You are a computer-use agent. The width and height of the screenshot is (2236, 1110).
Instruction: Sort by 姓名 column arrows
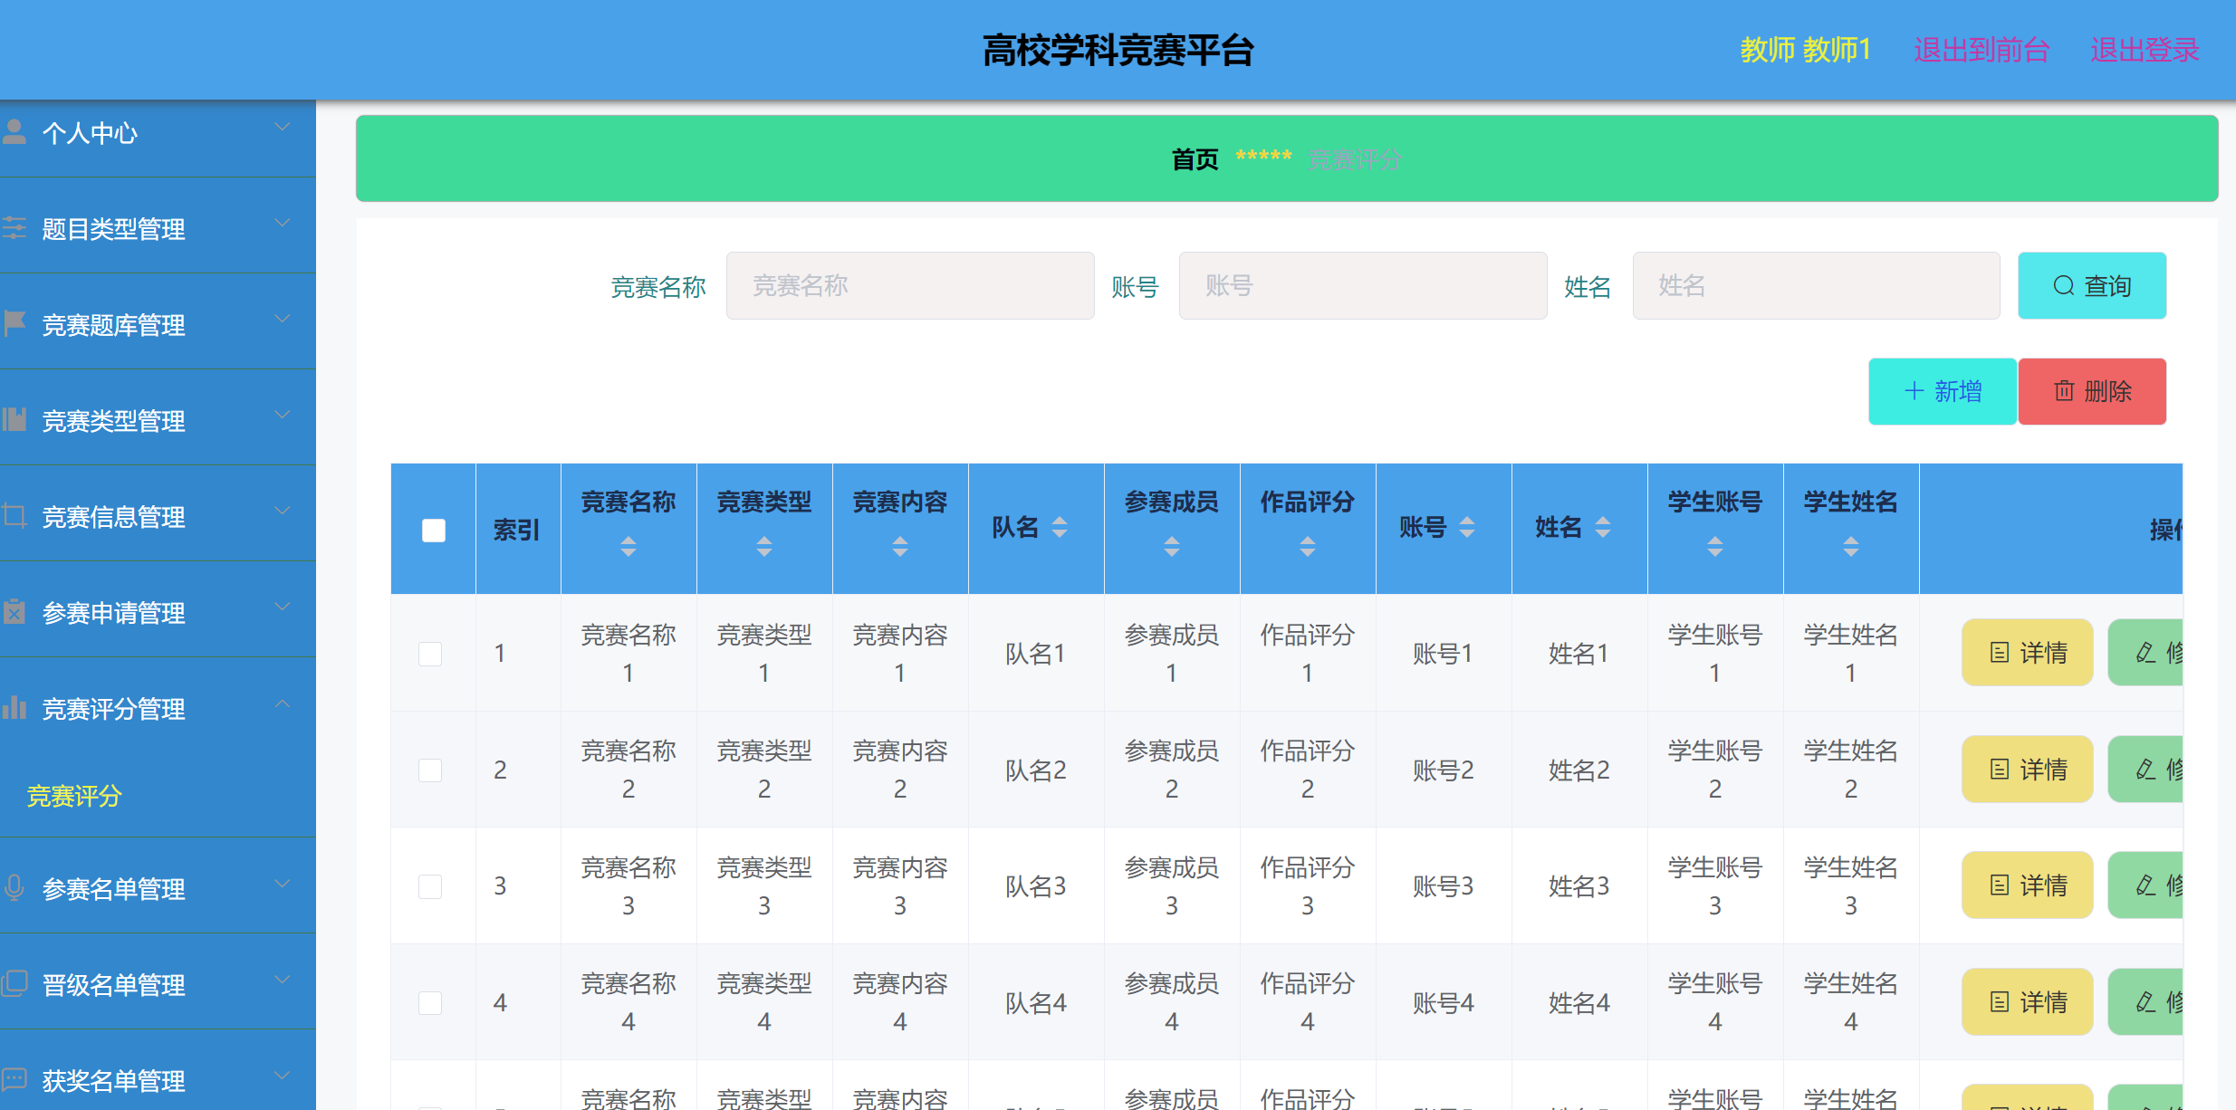point(1603,527)
